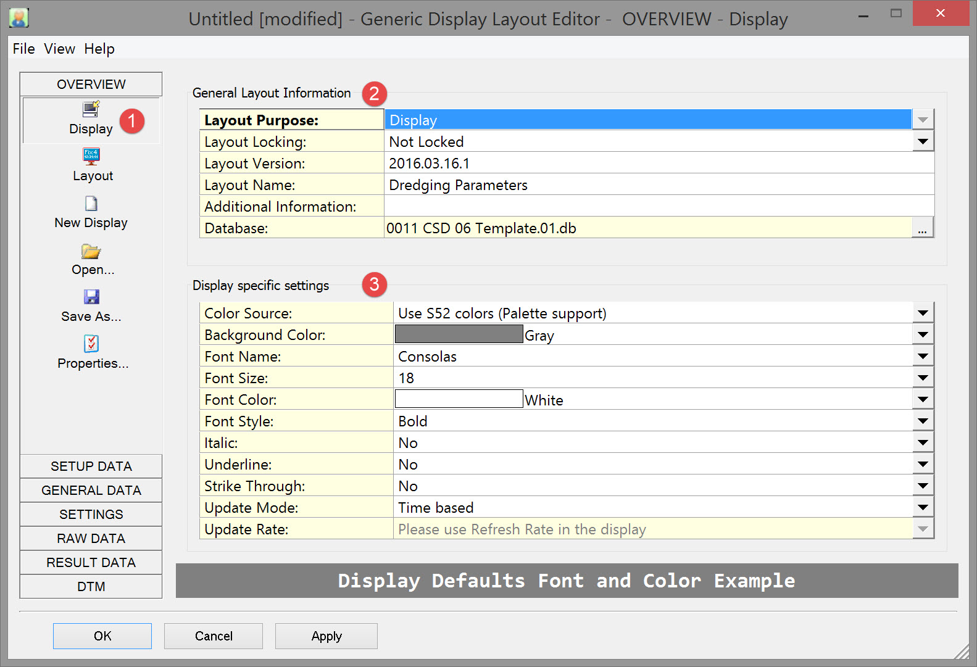Click the application icon in title bar
977x667 pixels.
point(19,18)
